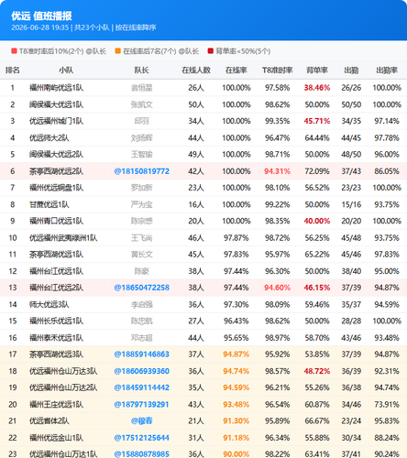Image resolution: width=407 pixels, height=458 pixels.
Task: Click the 小队 column header
Action: [66, 71]
